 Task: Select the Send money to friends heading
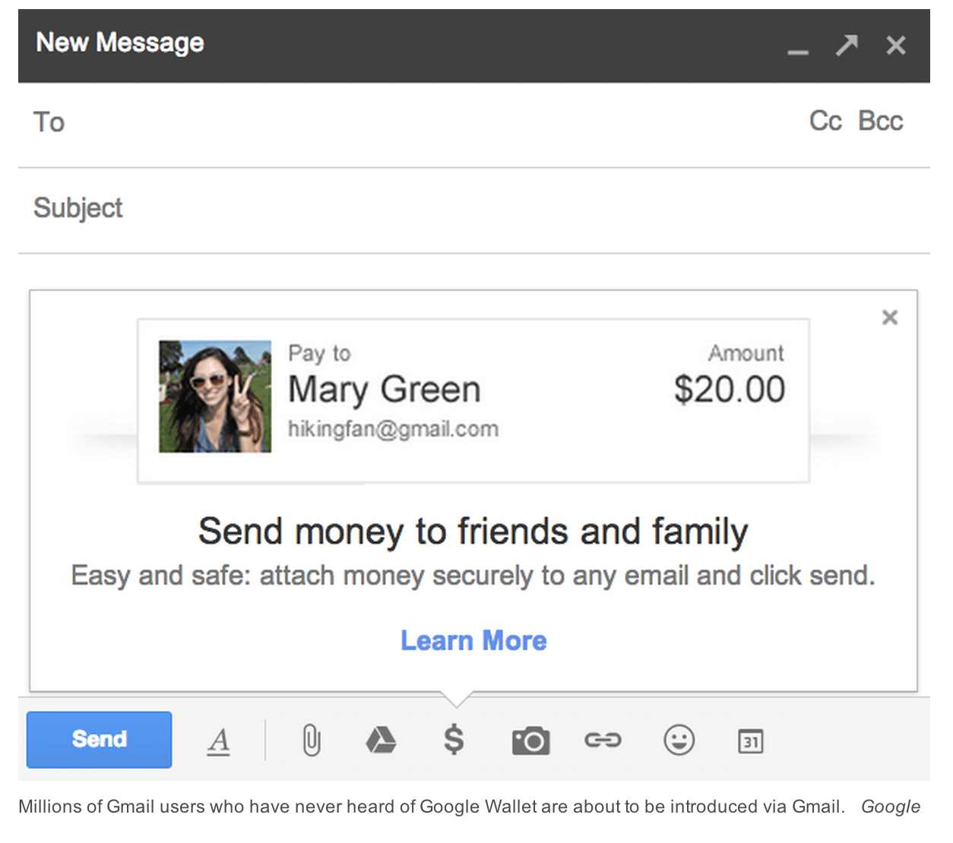pyautogui.click(x=473, y=531)
